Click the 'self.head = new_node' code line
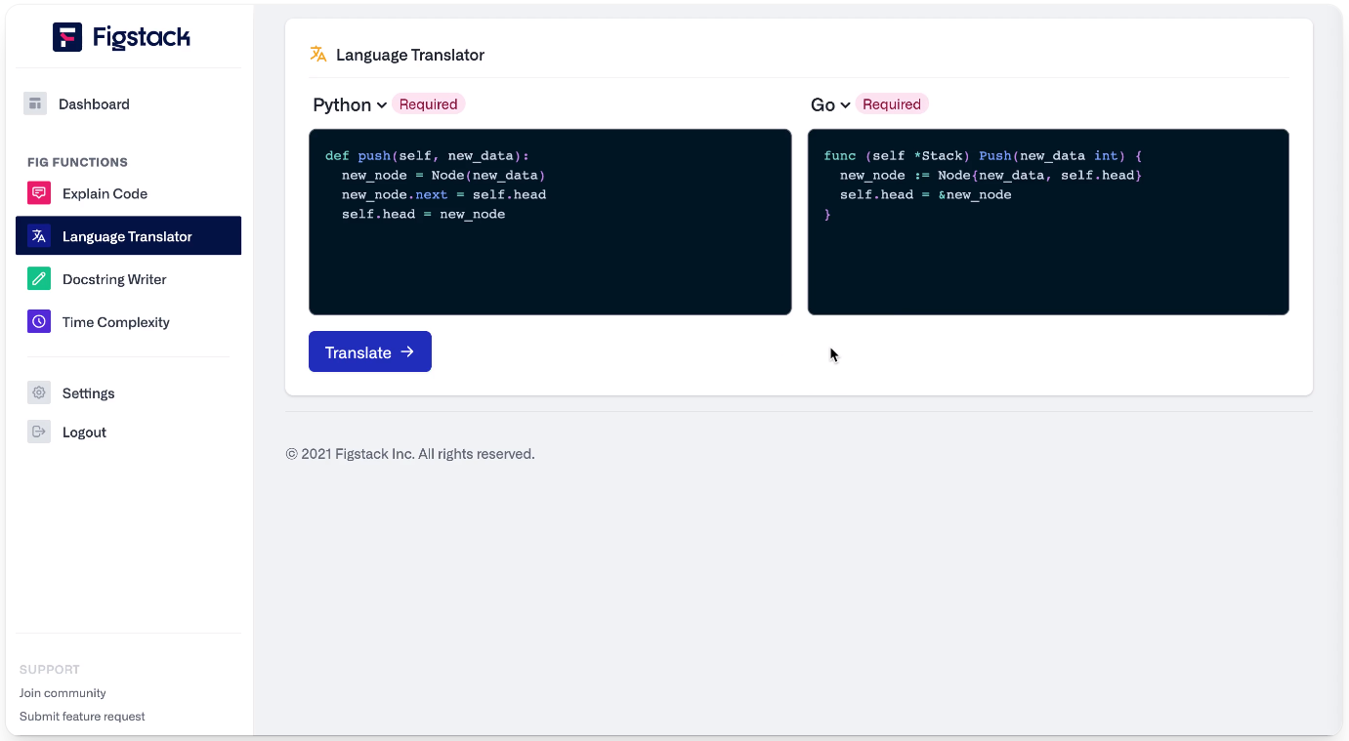 click(423, 214)
